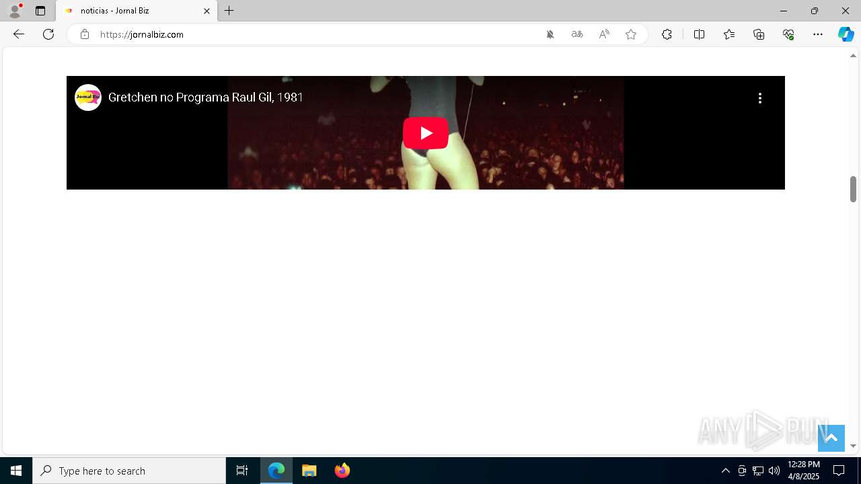This screenshot has height=484, width=861.
Task: Launch Firefox from the taskbar
Action: [x=342, y=471]
